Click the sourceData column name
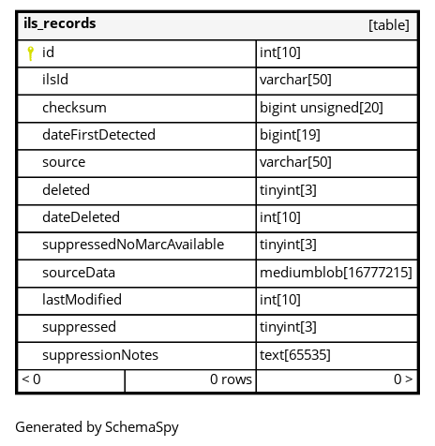 pos(79,273)
